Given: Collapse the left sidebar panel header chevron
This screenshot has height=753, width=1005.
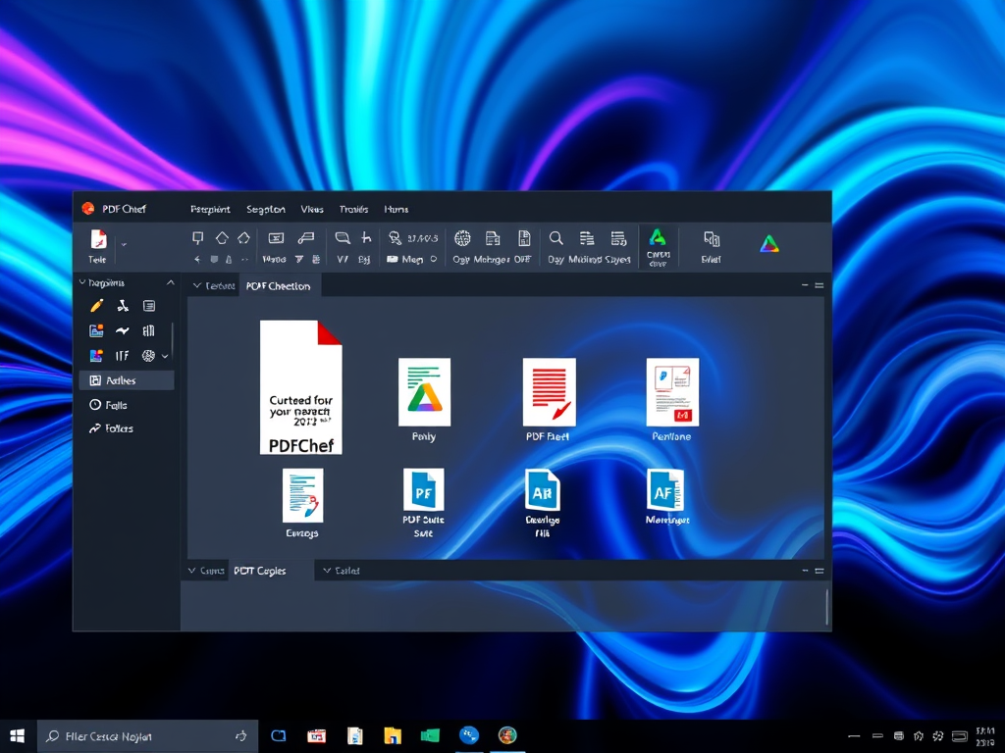Looking at the screenshot, I should (170, 282).
